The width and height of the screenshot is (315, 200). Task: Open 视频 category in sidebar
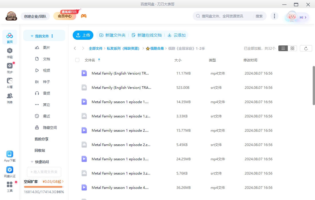tap(44, 70)
